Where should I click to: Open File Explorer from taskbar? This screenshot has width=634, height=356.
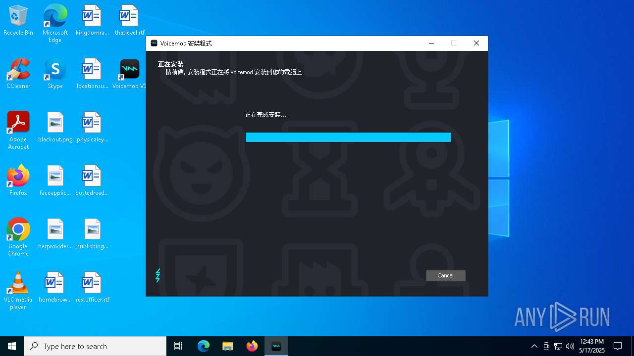pyautogui.click(x=228, y=346)
